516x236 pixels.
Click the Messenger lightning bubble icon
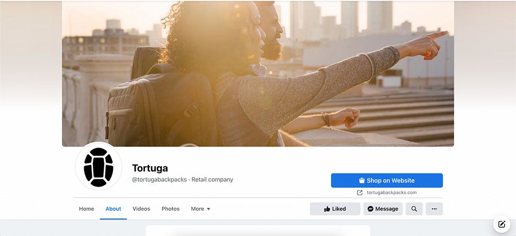(370, 209)
